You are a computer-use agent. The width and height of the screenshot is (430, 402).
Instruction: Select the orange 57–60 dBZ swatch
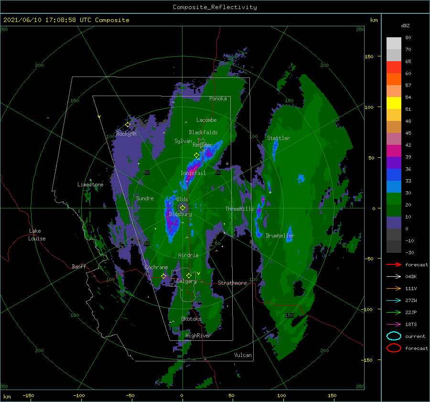click(x=394, y=79)
